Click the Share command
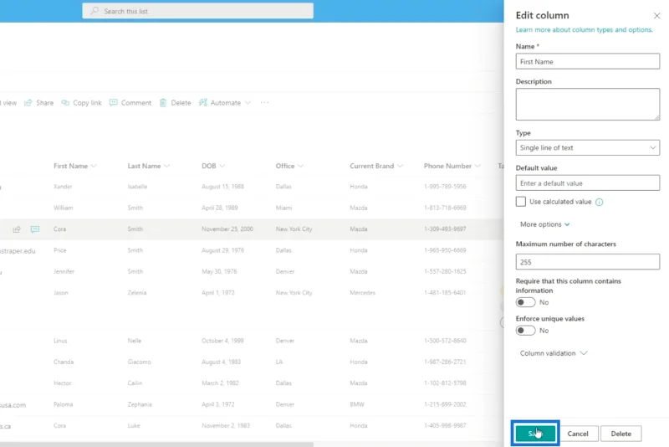669x447 pixels. pyautogui.click(x=38, y=103)
